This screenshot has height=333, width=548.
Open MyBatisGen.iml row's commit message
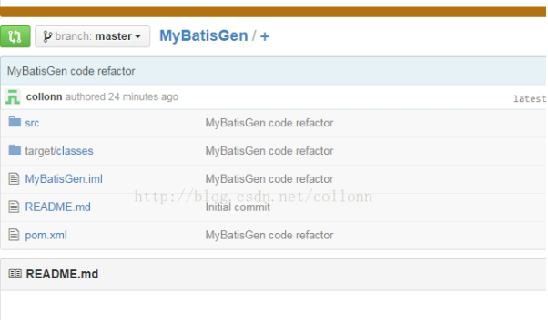click(269, 179)
